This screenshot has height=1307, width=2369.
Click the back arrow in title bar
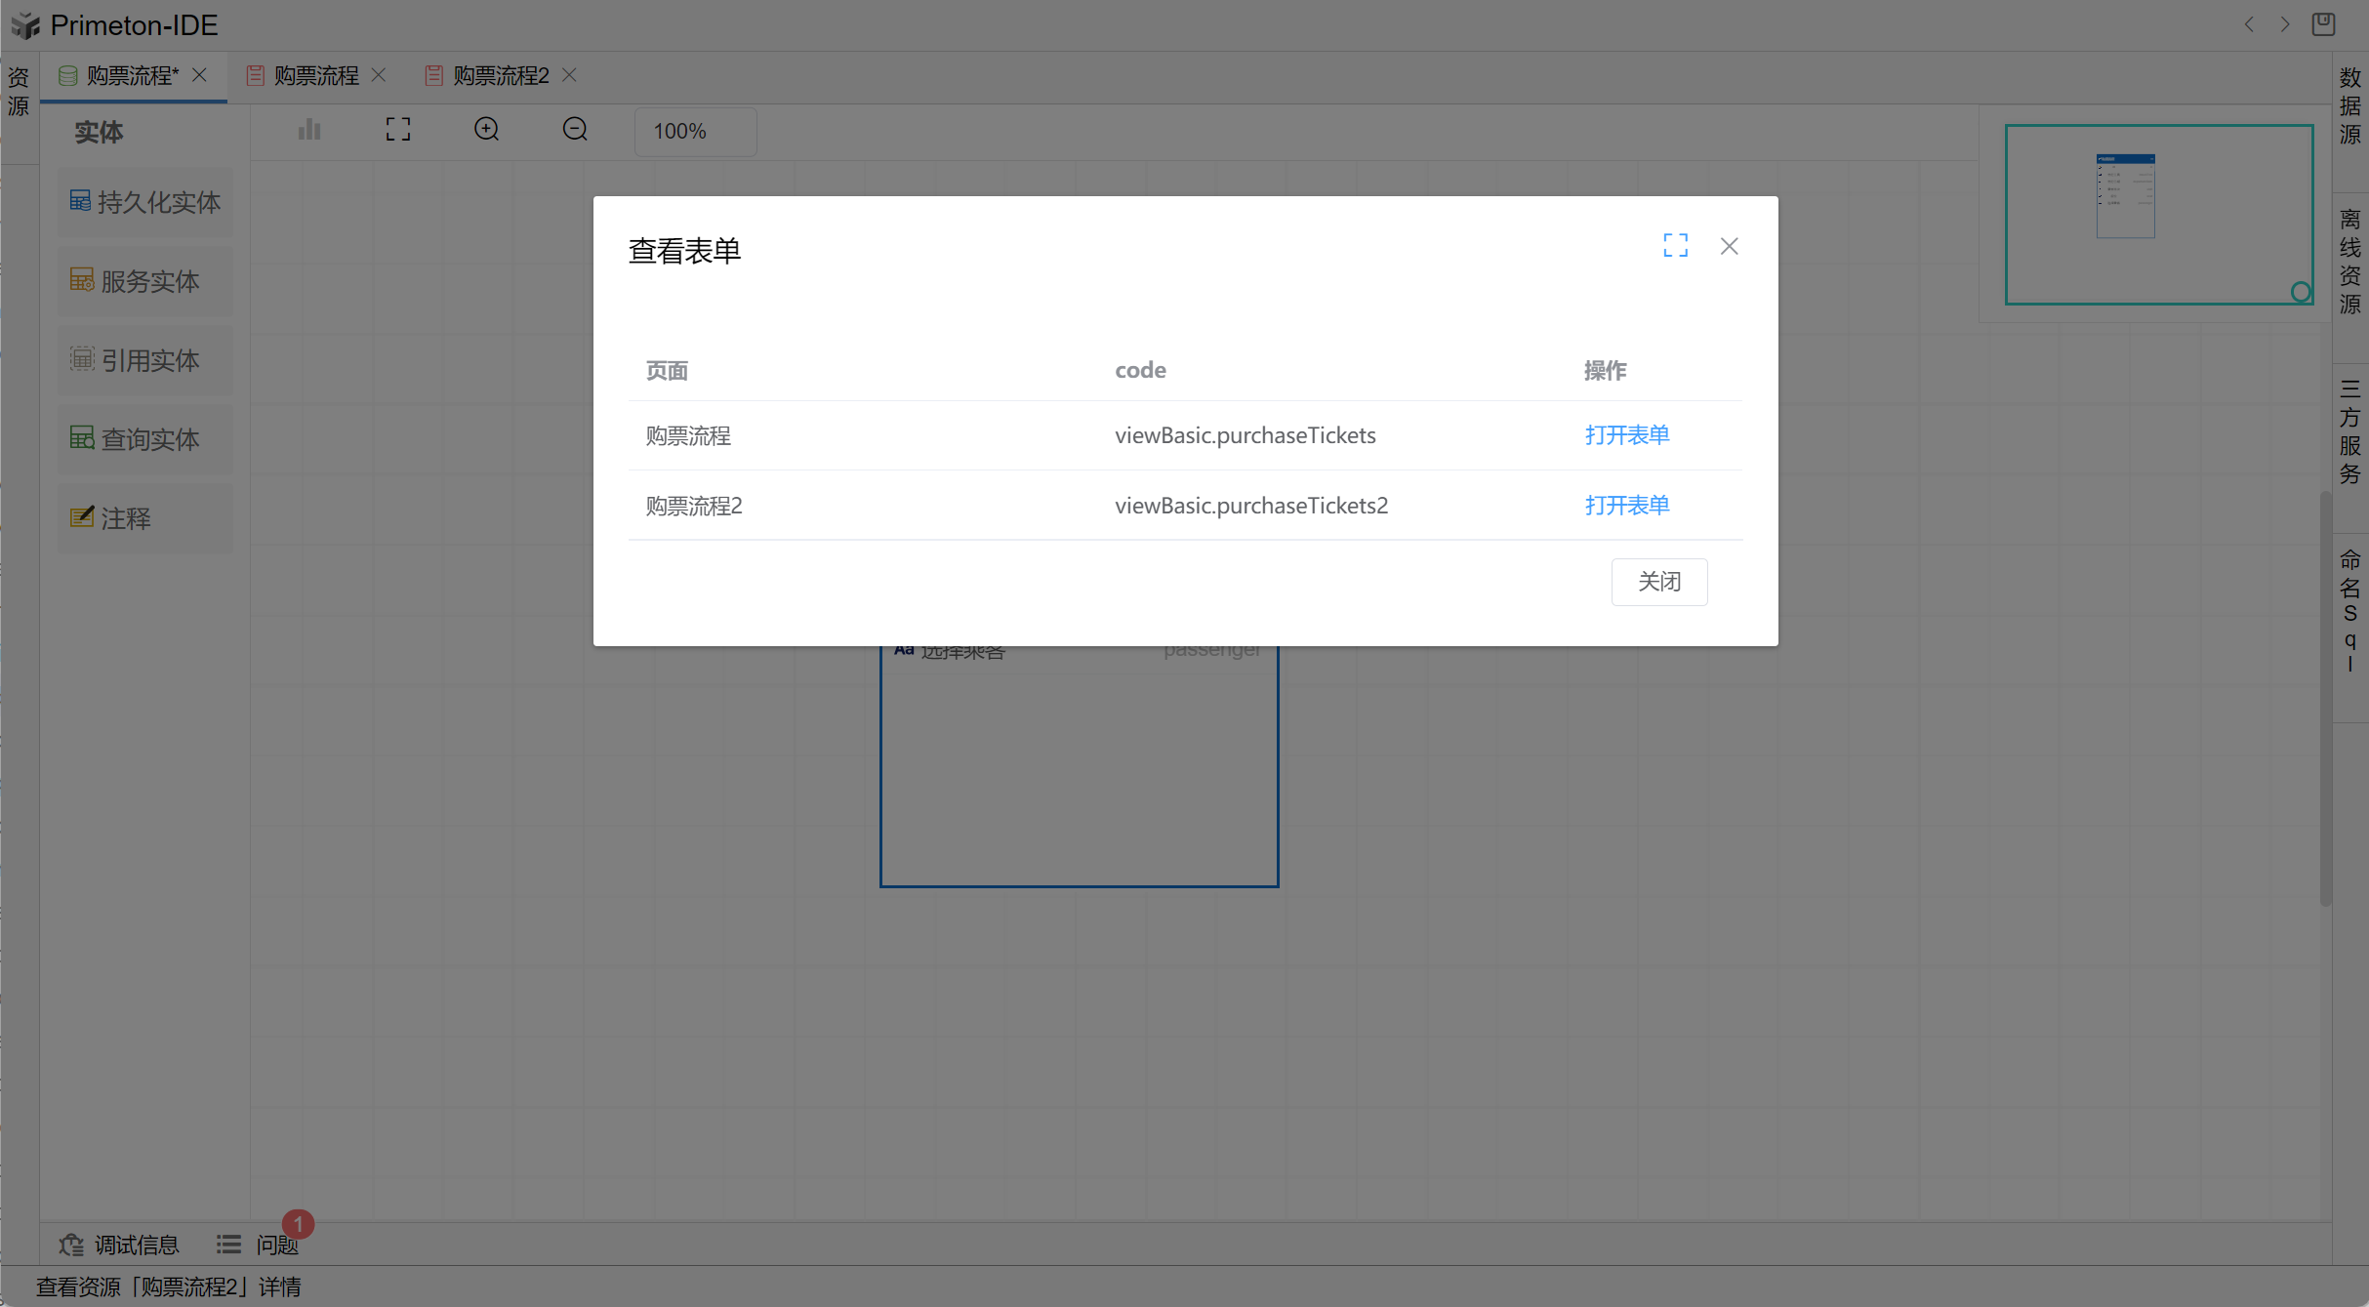[x=2249, y=24]
